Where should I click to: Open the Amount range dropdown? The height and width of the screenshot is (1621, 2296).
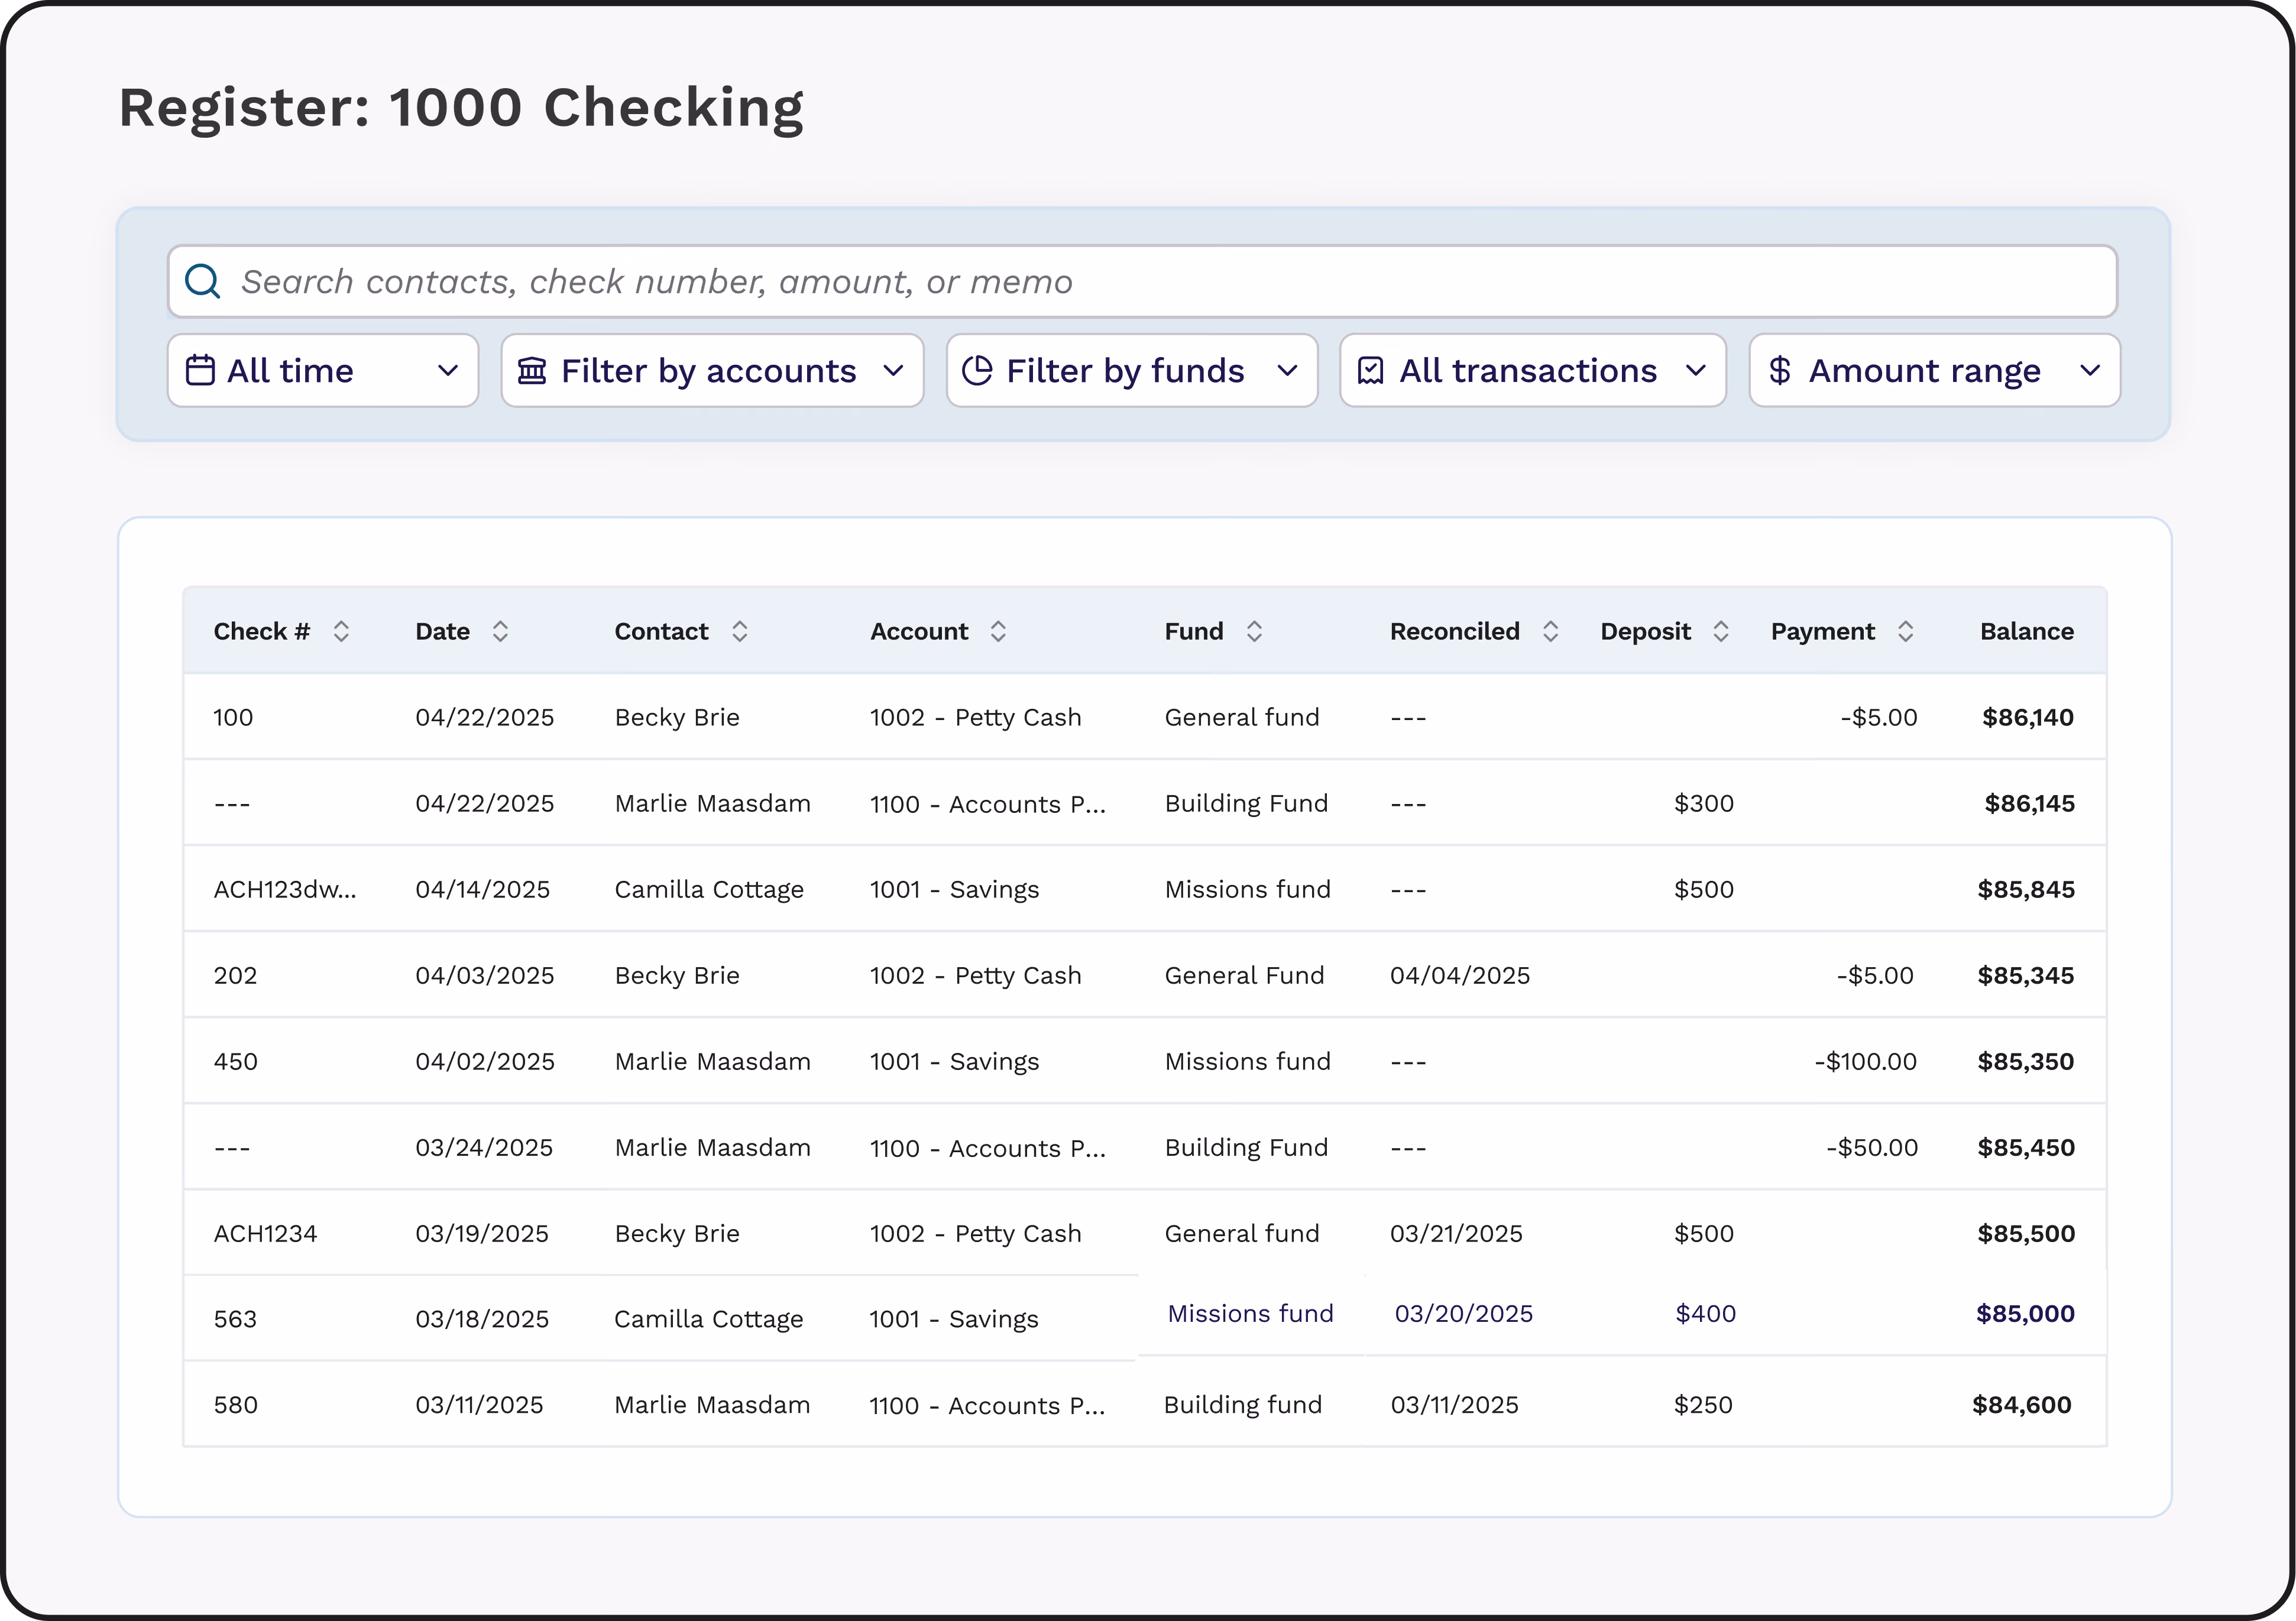pyautogui.click(x=1935, y=371)
